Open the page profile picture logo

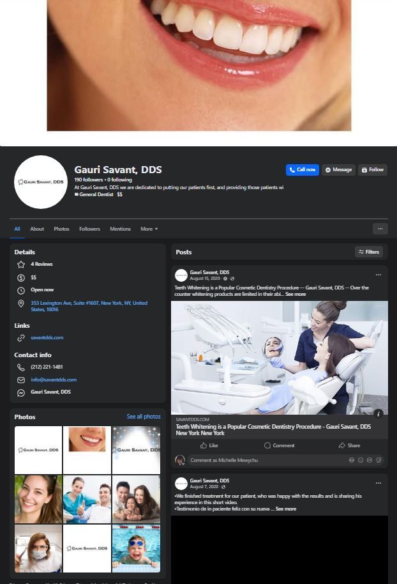coord(41,181)
